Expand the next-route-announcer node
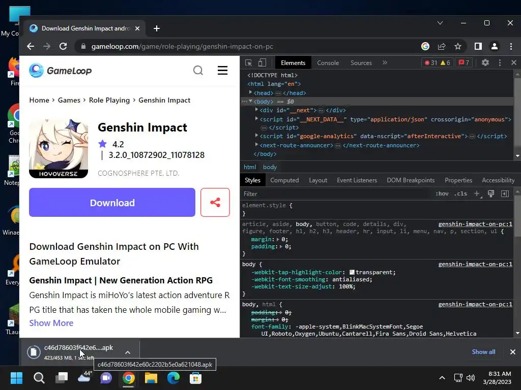The width and height of the screenshot is (521, 390). click(256, 145)
